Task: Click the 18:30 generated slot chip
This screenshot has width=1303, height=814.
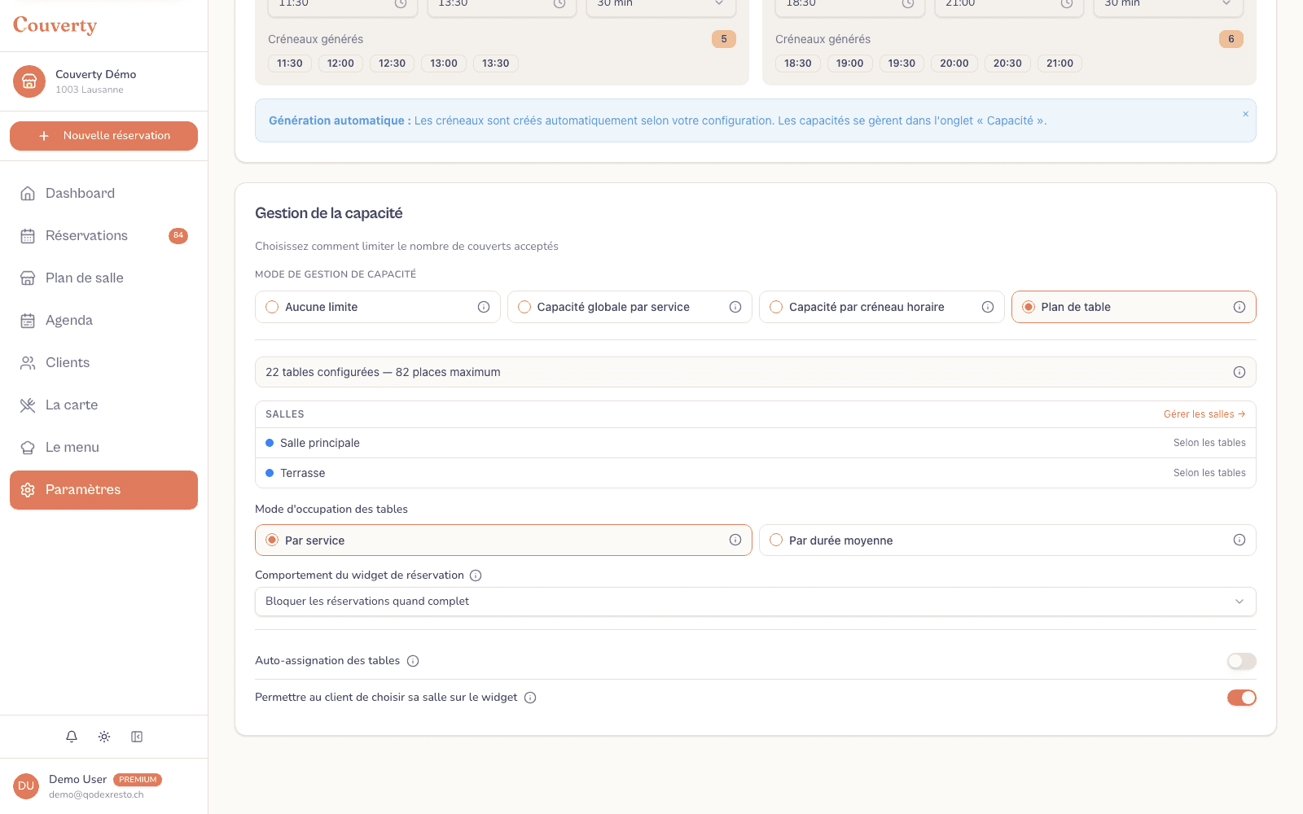Action: pos(798,63)
